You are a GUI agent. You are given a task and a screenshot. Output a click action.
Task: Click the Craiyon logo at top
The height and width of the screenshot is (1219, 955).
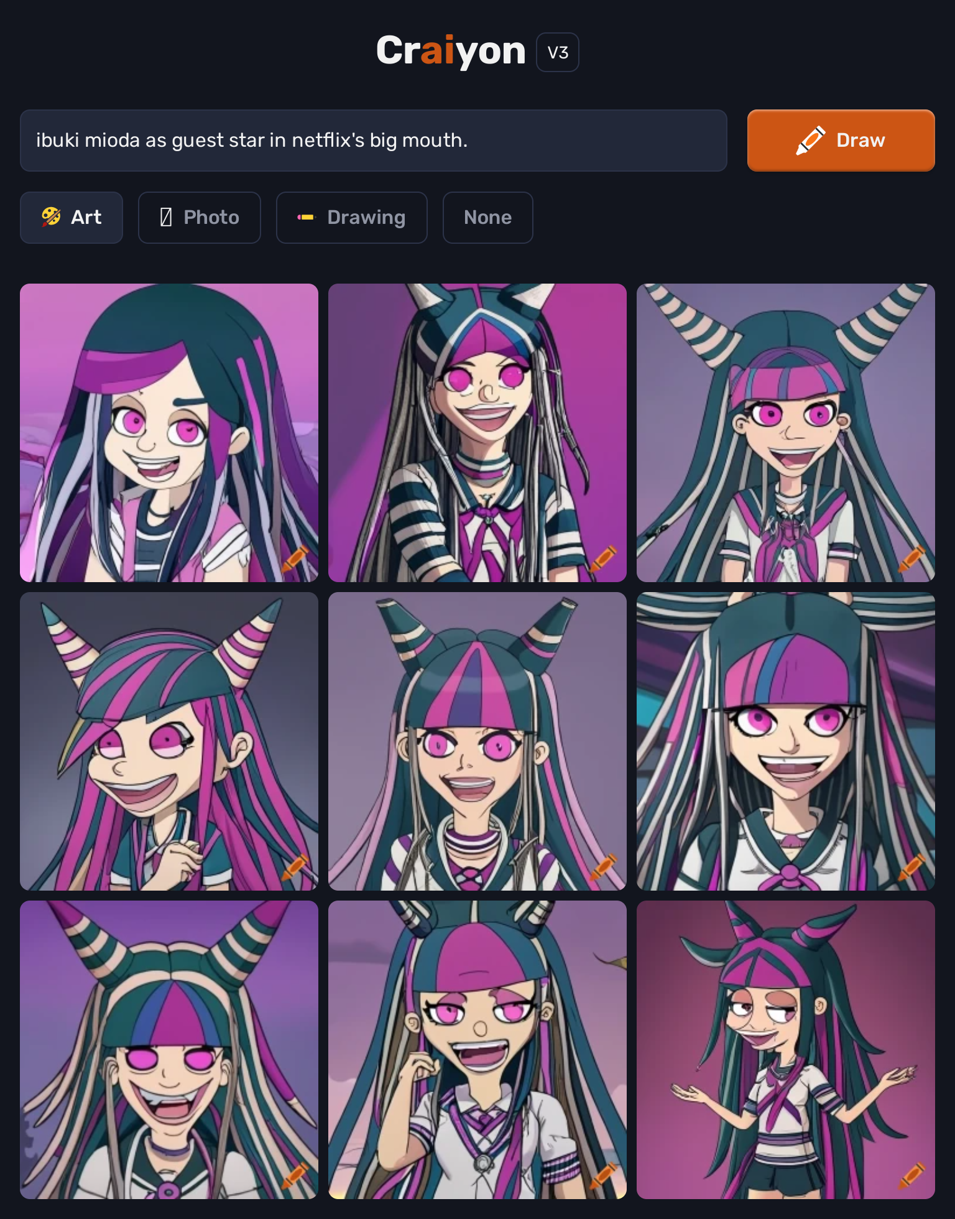451,51
